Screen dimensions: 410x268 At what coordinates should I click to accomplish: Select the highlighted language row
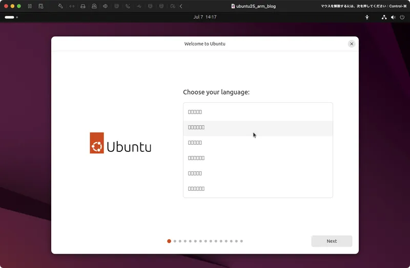point(258,127)
